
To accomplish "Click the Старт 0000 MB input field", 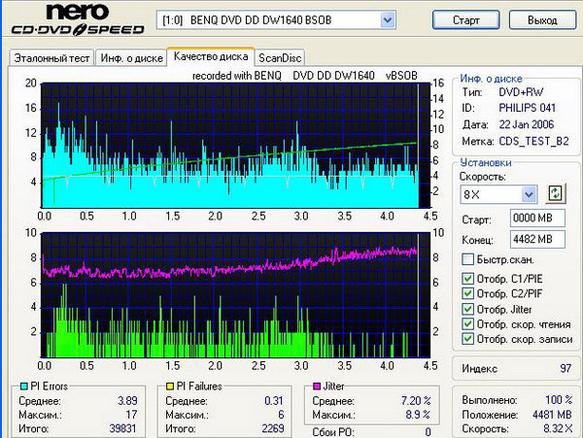I will tap(537, 219).
